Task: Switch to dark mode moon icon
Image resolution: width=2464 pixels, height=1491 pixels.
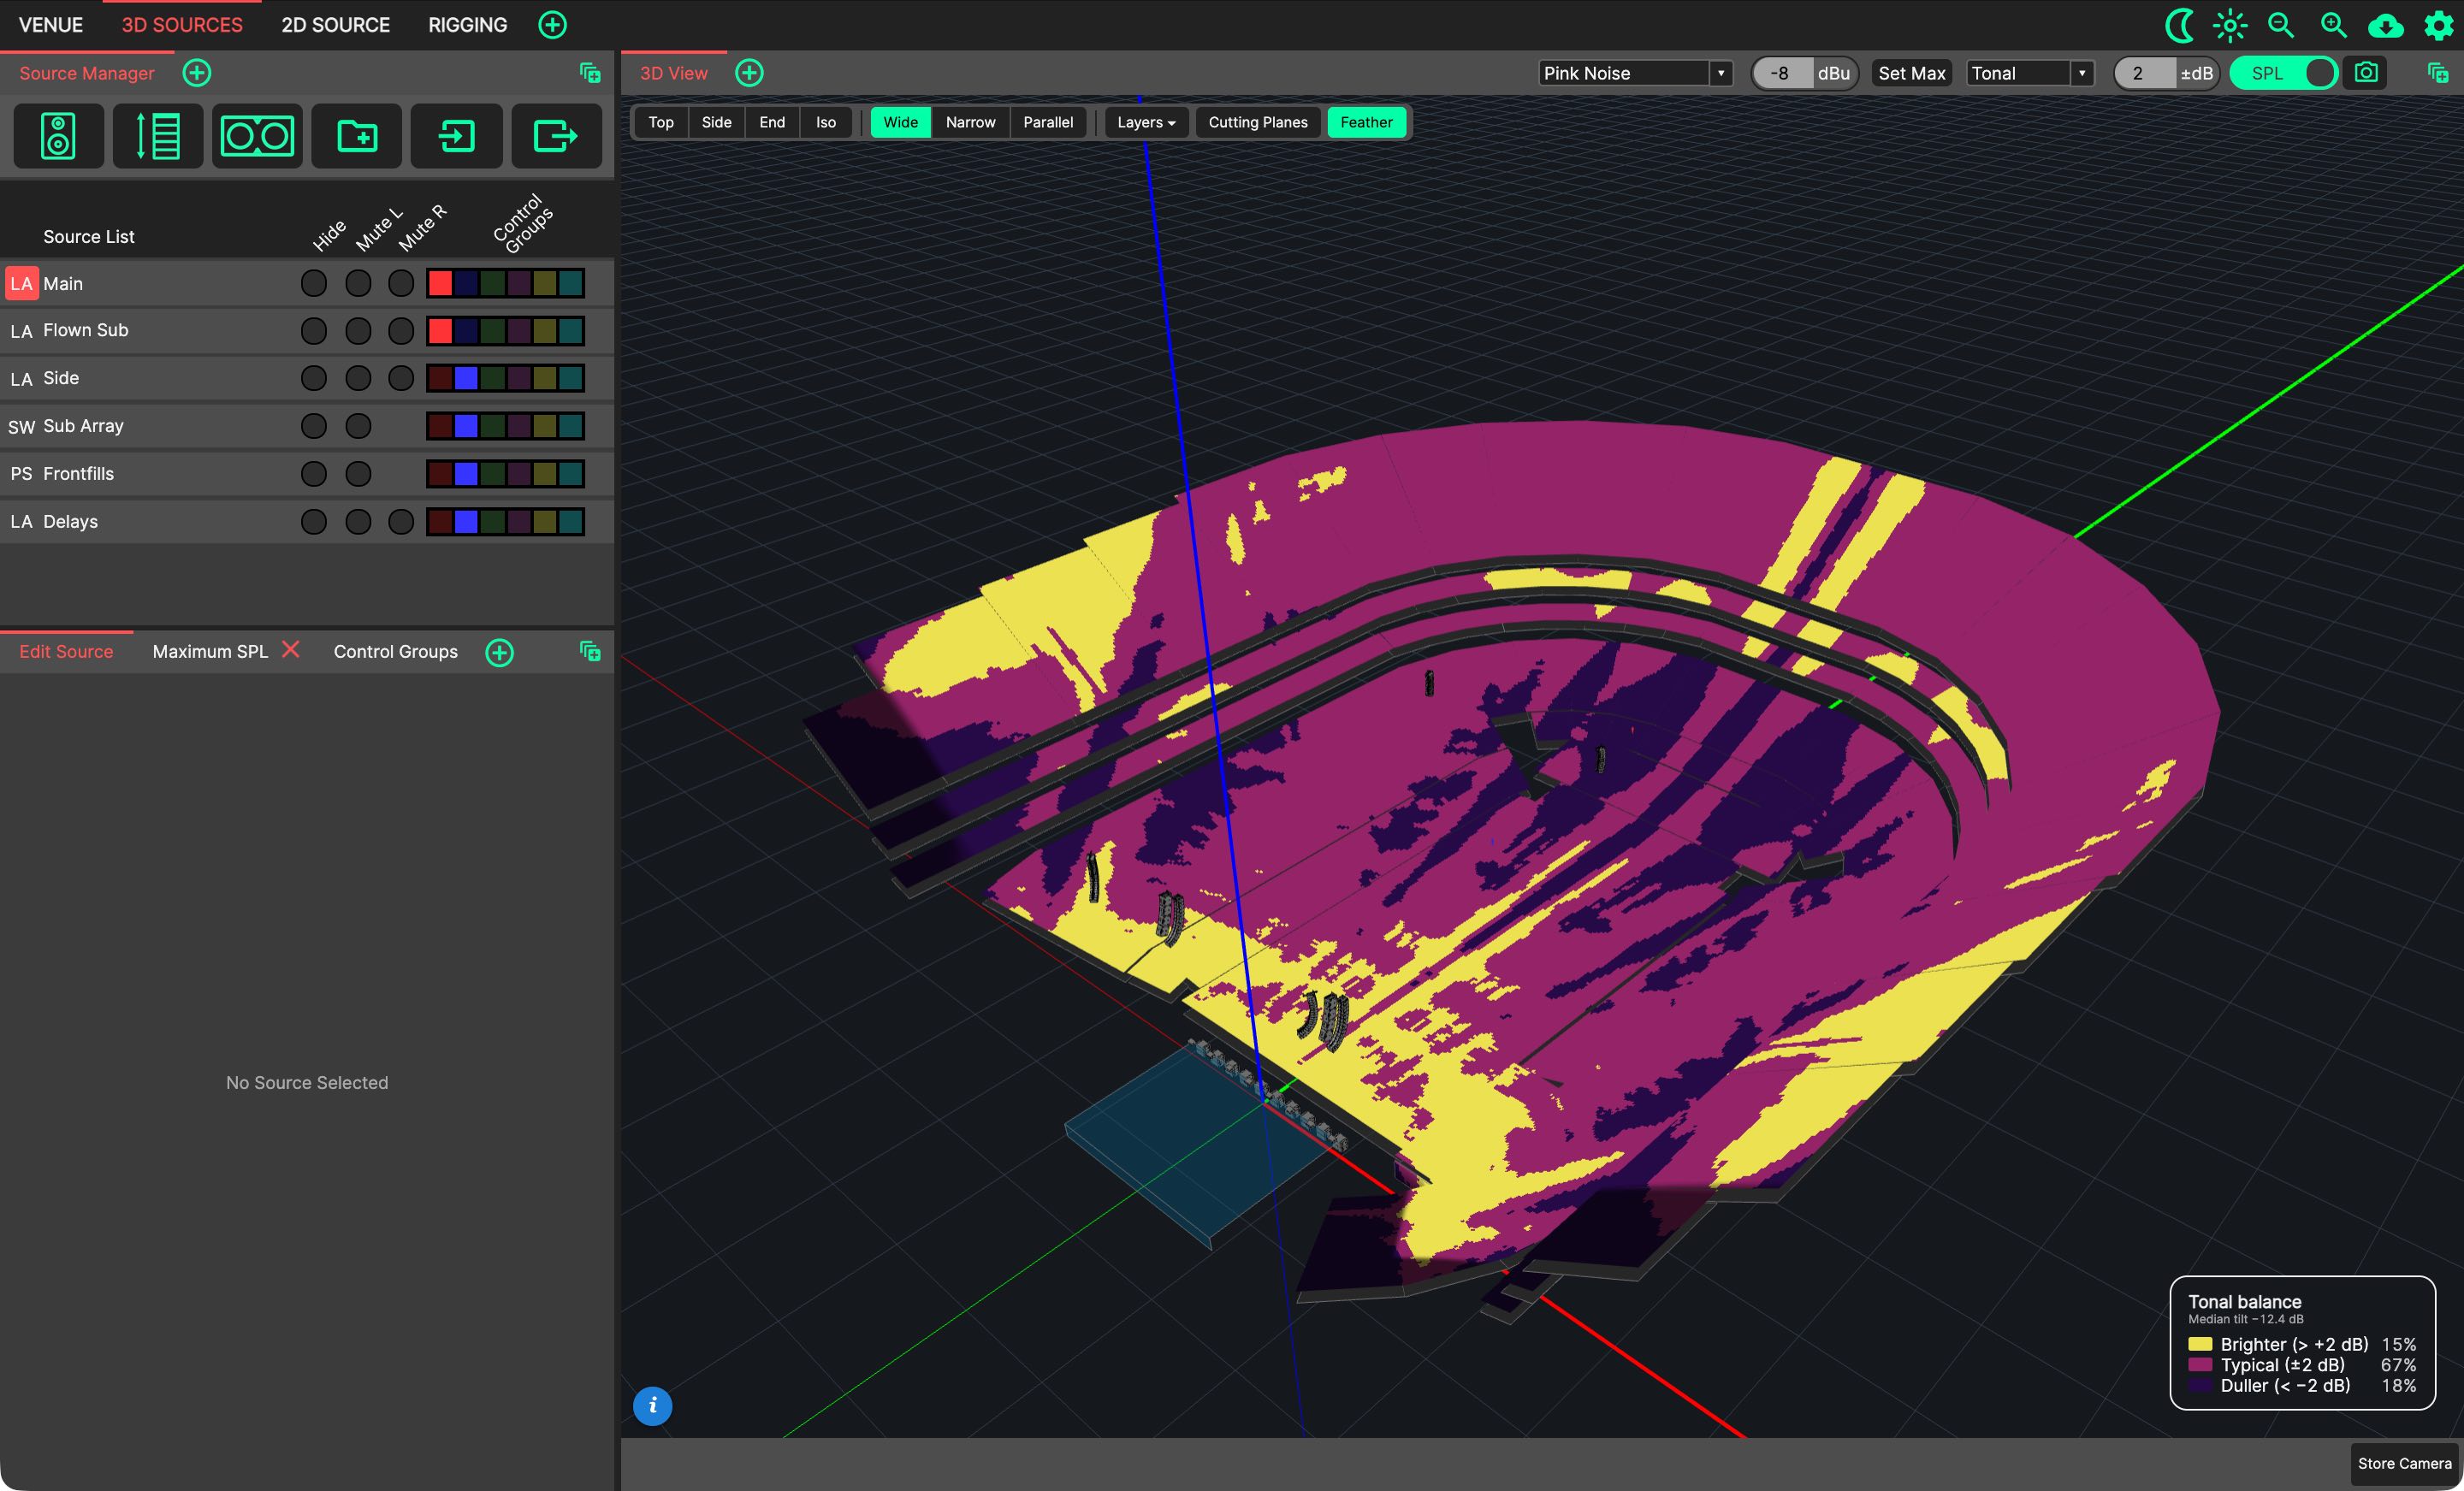Action: pyautogui.click(x=2179, y=25)
